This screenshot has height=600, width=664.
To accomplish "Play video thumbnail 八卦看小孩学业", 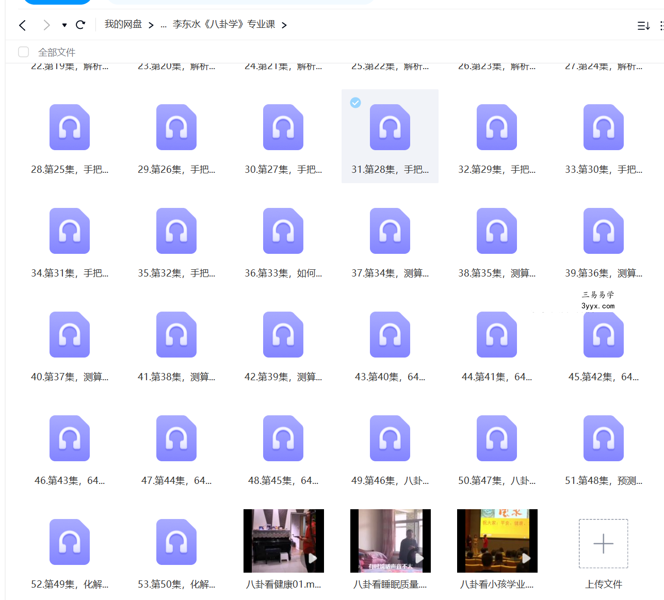I will point(497,541).
